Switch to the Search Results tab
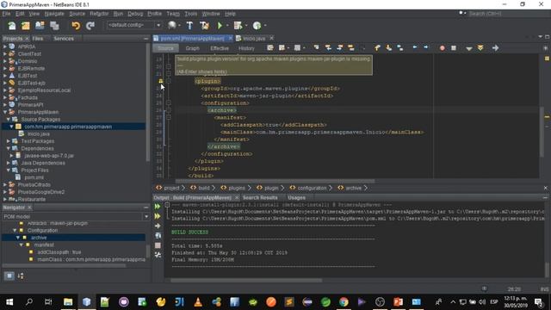This screenshot has height=310, width=551. pos(260,197)
